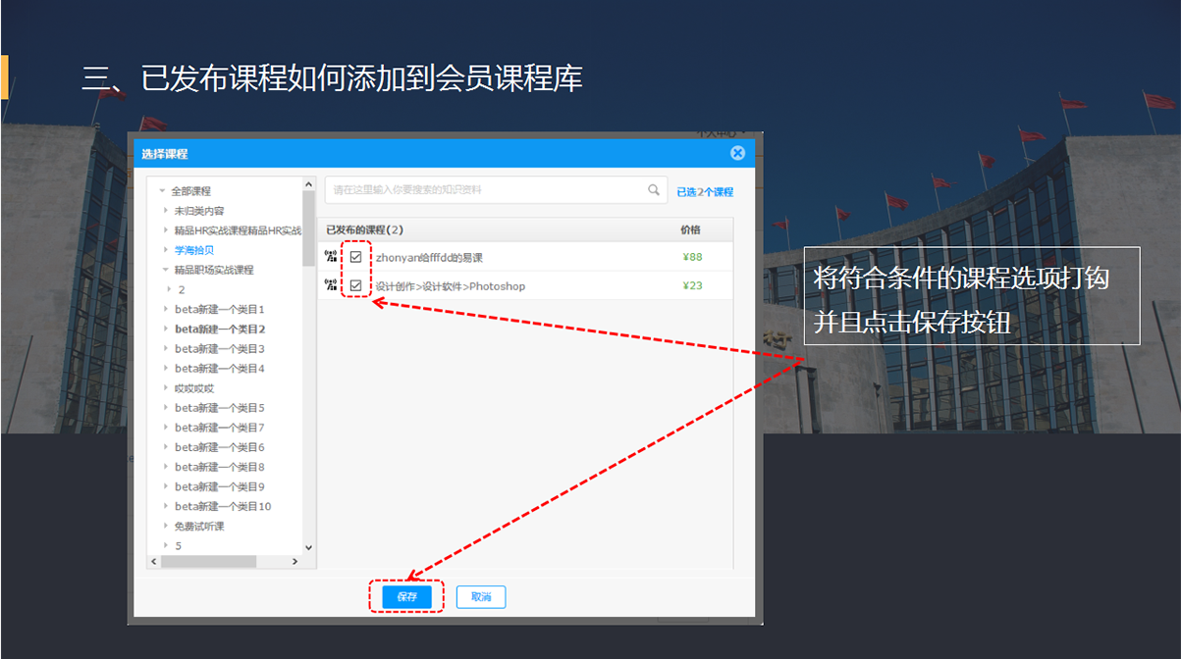
Task: Open the 已选2个课程 link
Action: coord(705,191)
